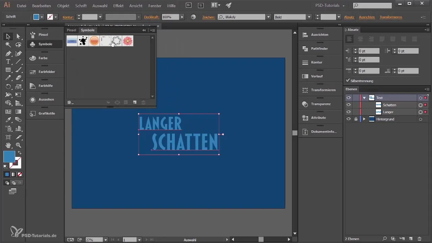Open the Absatz panel flyout menu
Screen dimensions: 432x243
[427, 30]
